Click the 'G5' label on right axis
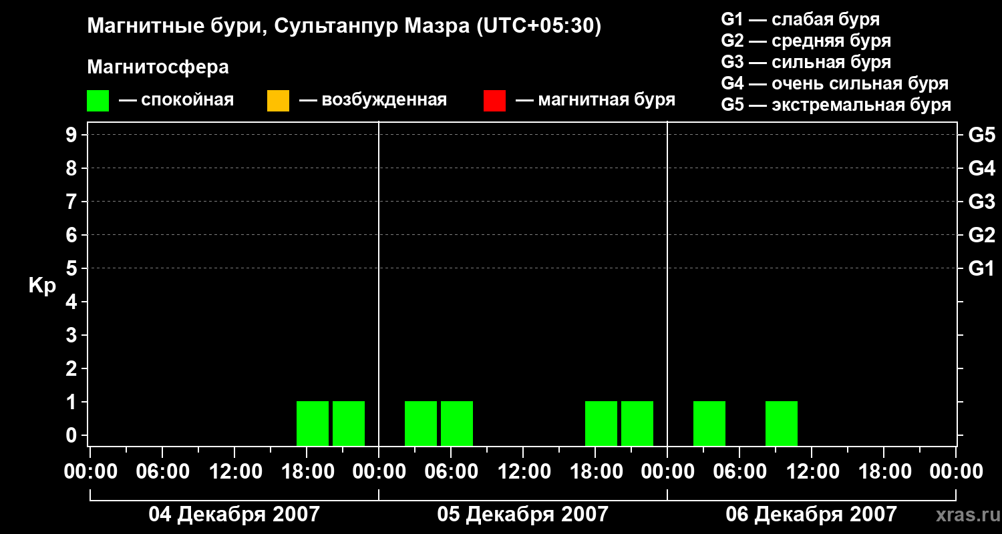Screen dimensions: 1002x534 tap(981, 135)
